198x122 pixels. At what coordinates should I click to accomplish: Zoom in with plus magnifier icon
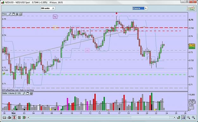194,118
